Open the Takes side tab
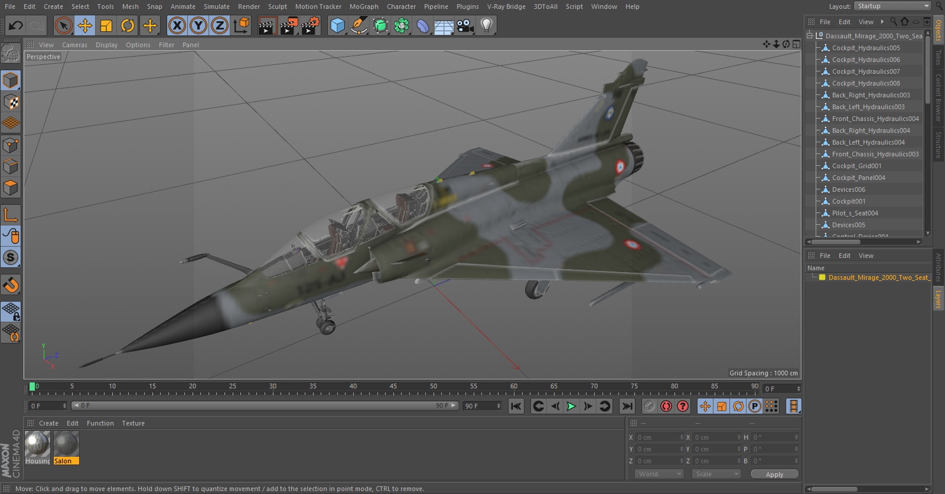Viewport: 945px width, 494px height. 938,57
